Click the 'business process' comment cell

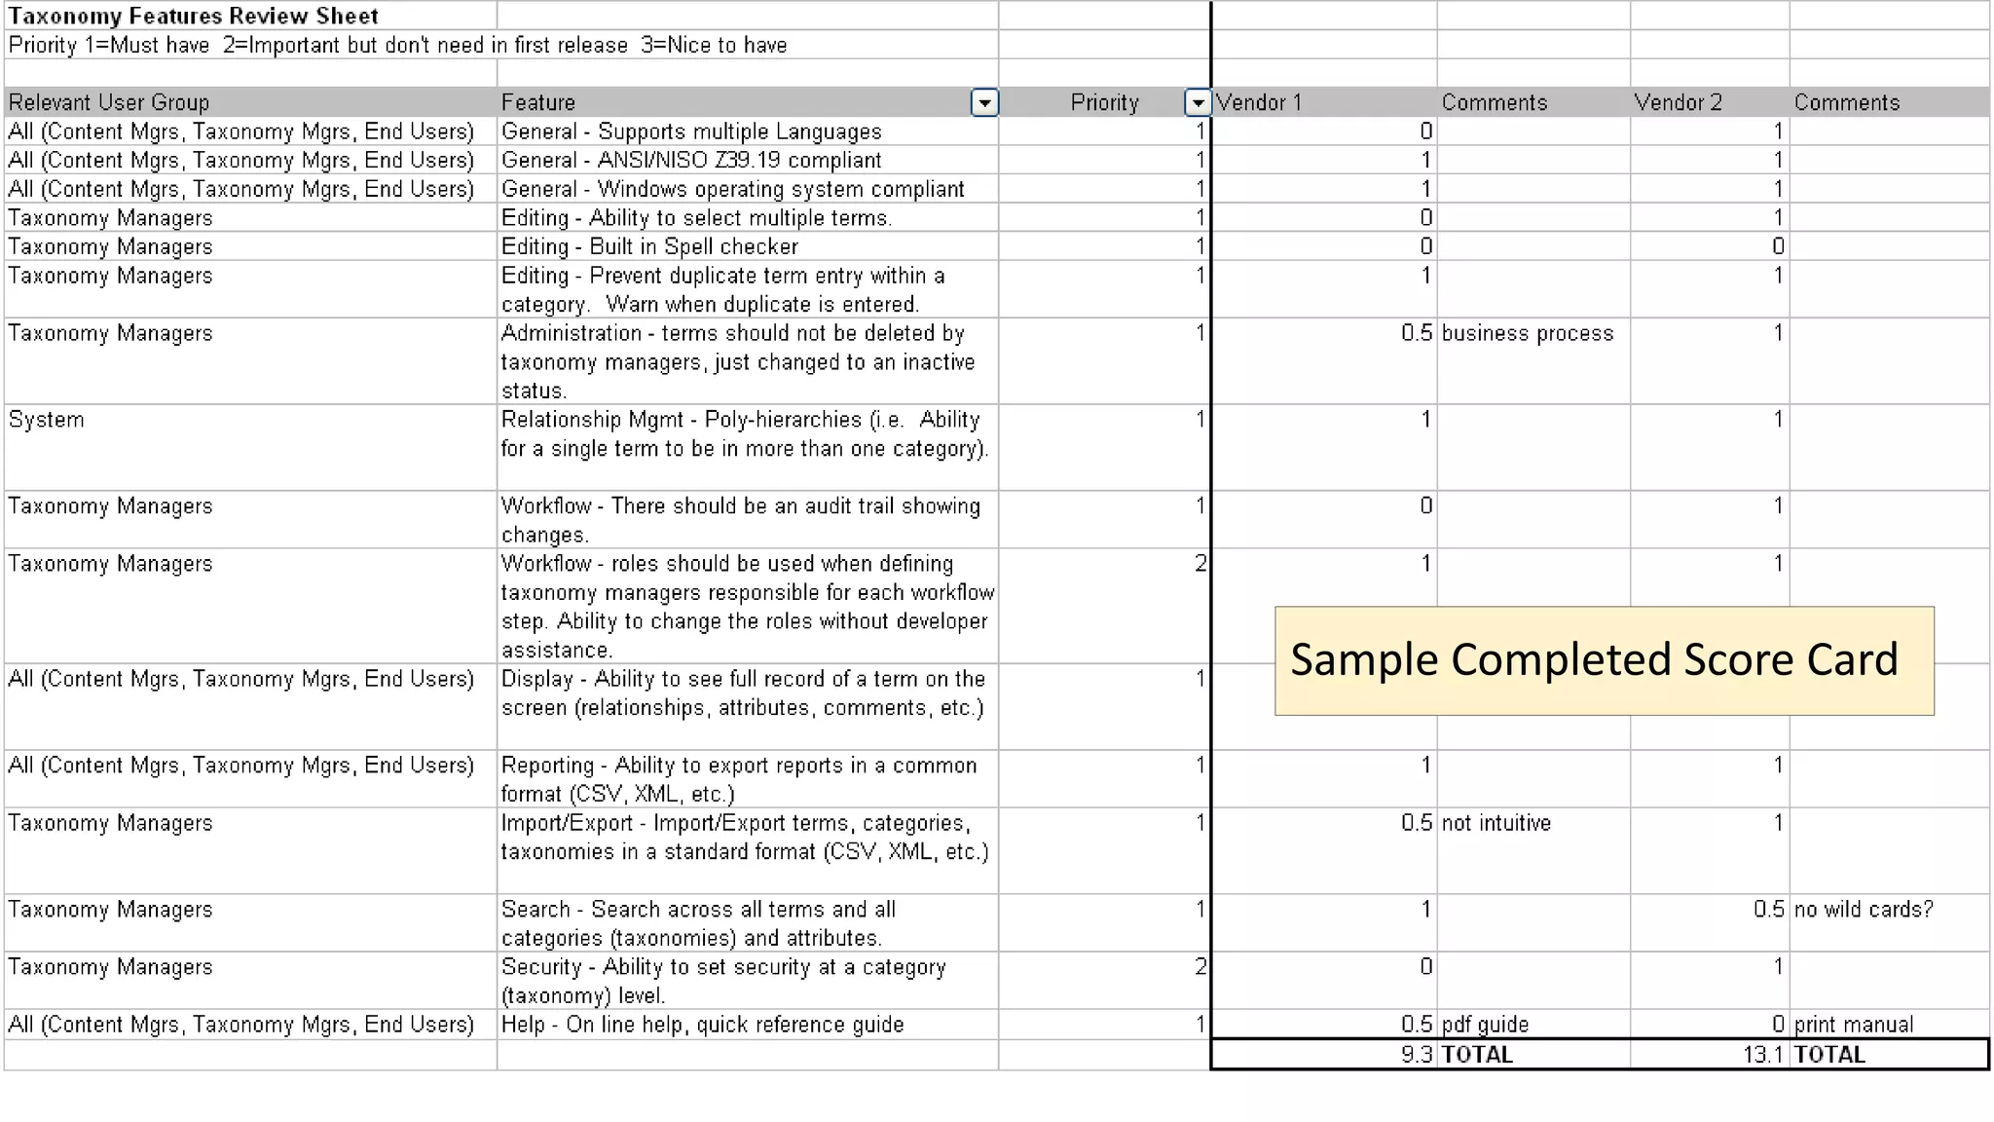pyautogui.click(x=1533, y=361)
